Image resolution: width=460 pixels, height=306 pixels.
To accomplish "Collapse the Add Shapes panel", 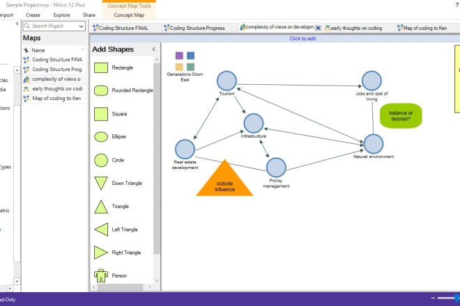I will (154, 49).
